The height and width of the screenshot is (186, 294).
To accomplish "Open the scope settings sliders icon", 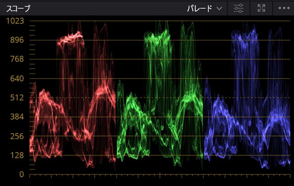I will coord(238,8).
